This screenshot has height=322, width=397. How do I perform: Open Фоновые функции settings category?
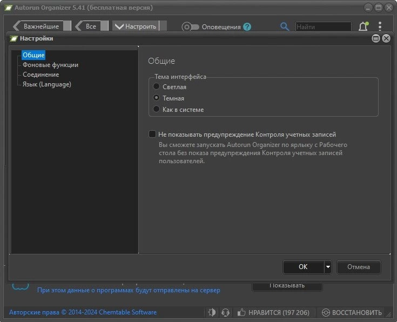(x=50, y=65)
